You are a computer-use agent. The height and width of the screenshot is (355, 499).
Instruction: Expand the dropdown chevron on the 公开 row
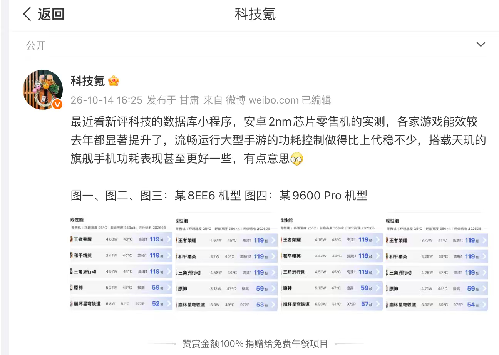(x=481, y=45)
